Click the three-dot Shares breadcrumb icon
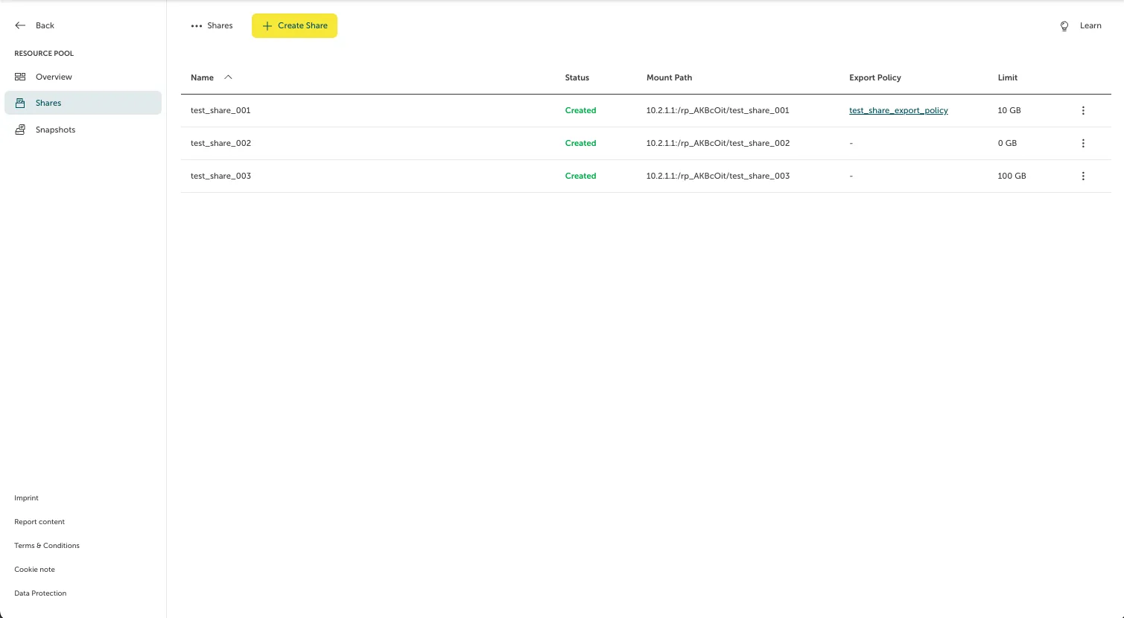This screenshot has height=618, width=1124. point(197,26)
